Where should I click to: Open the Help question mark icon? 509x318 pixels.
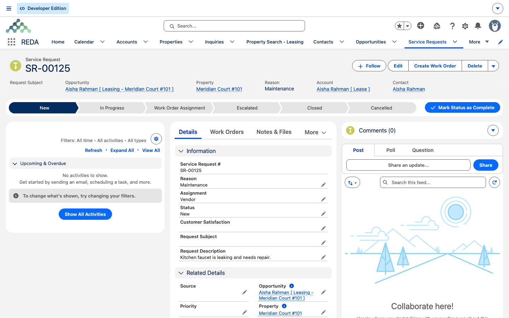(452, 26)
